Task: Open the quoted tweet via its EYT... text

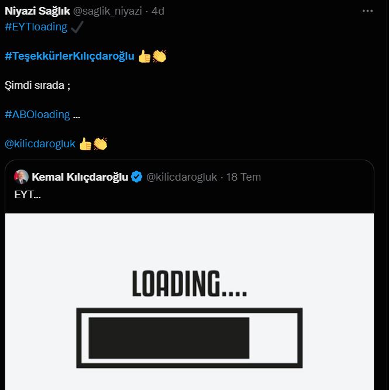Action: tap(27, 194)
